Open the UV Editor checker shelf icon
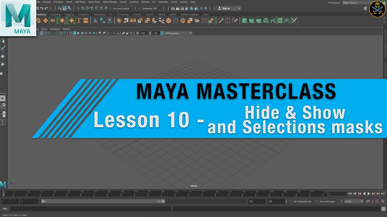Screen dimensions: 387x217 280,20
